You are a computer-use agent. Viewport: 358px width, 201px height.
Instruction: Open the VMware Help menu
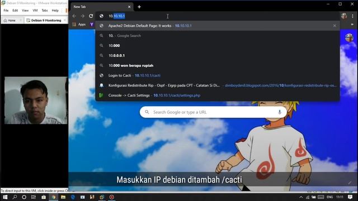coord(55,11)
